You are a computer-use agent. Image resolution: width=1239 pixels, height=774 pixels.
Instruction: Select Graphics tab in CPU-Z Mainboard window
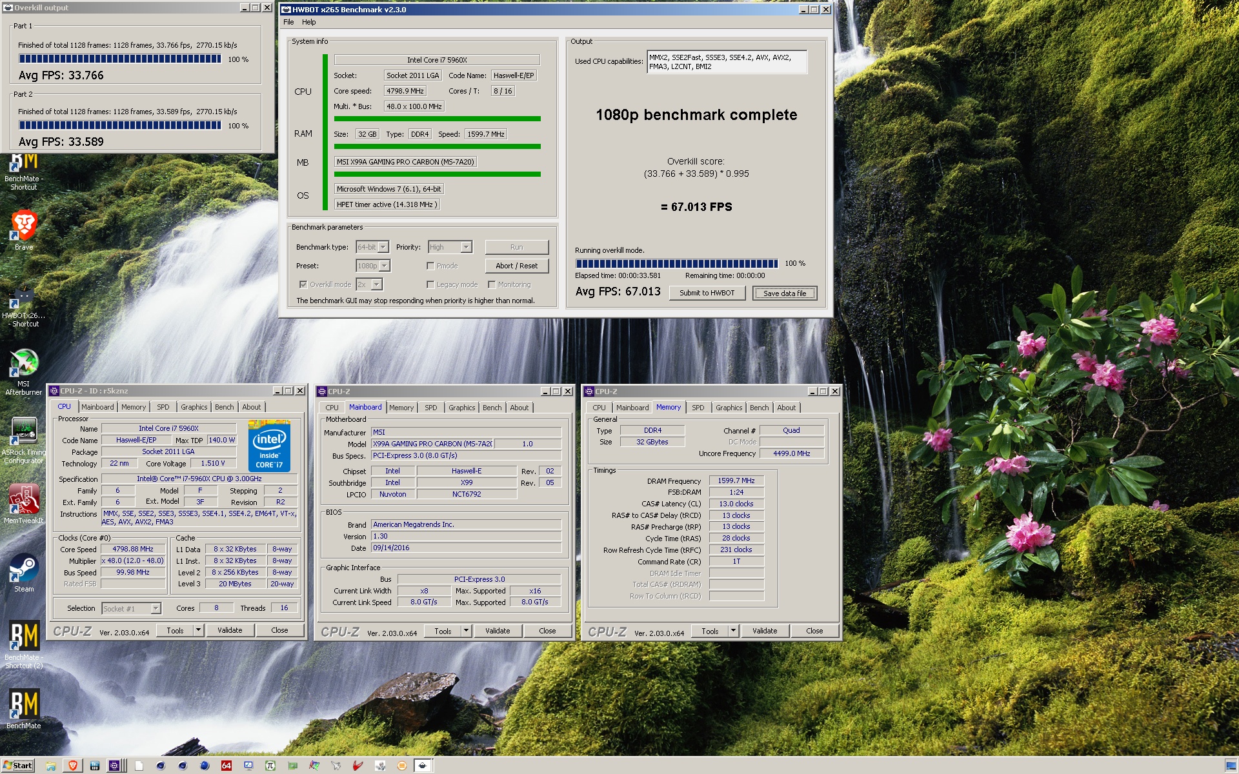pyautogui.click(x=462, y=408)
